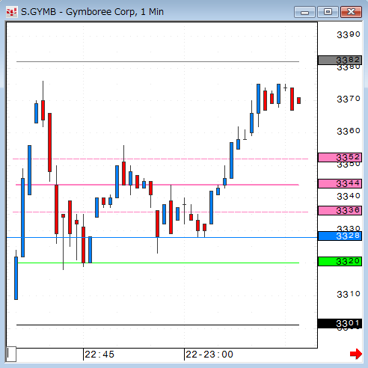The height and width of the screenshot is (368, 368).
Task: Click the black 3301 horizontal line
Action: pos(158,325)
